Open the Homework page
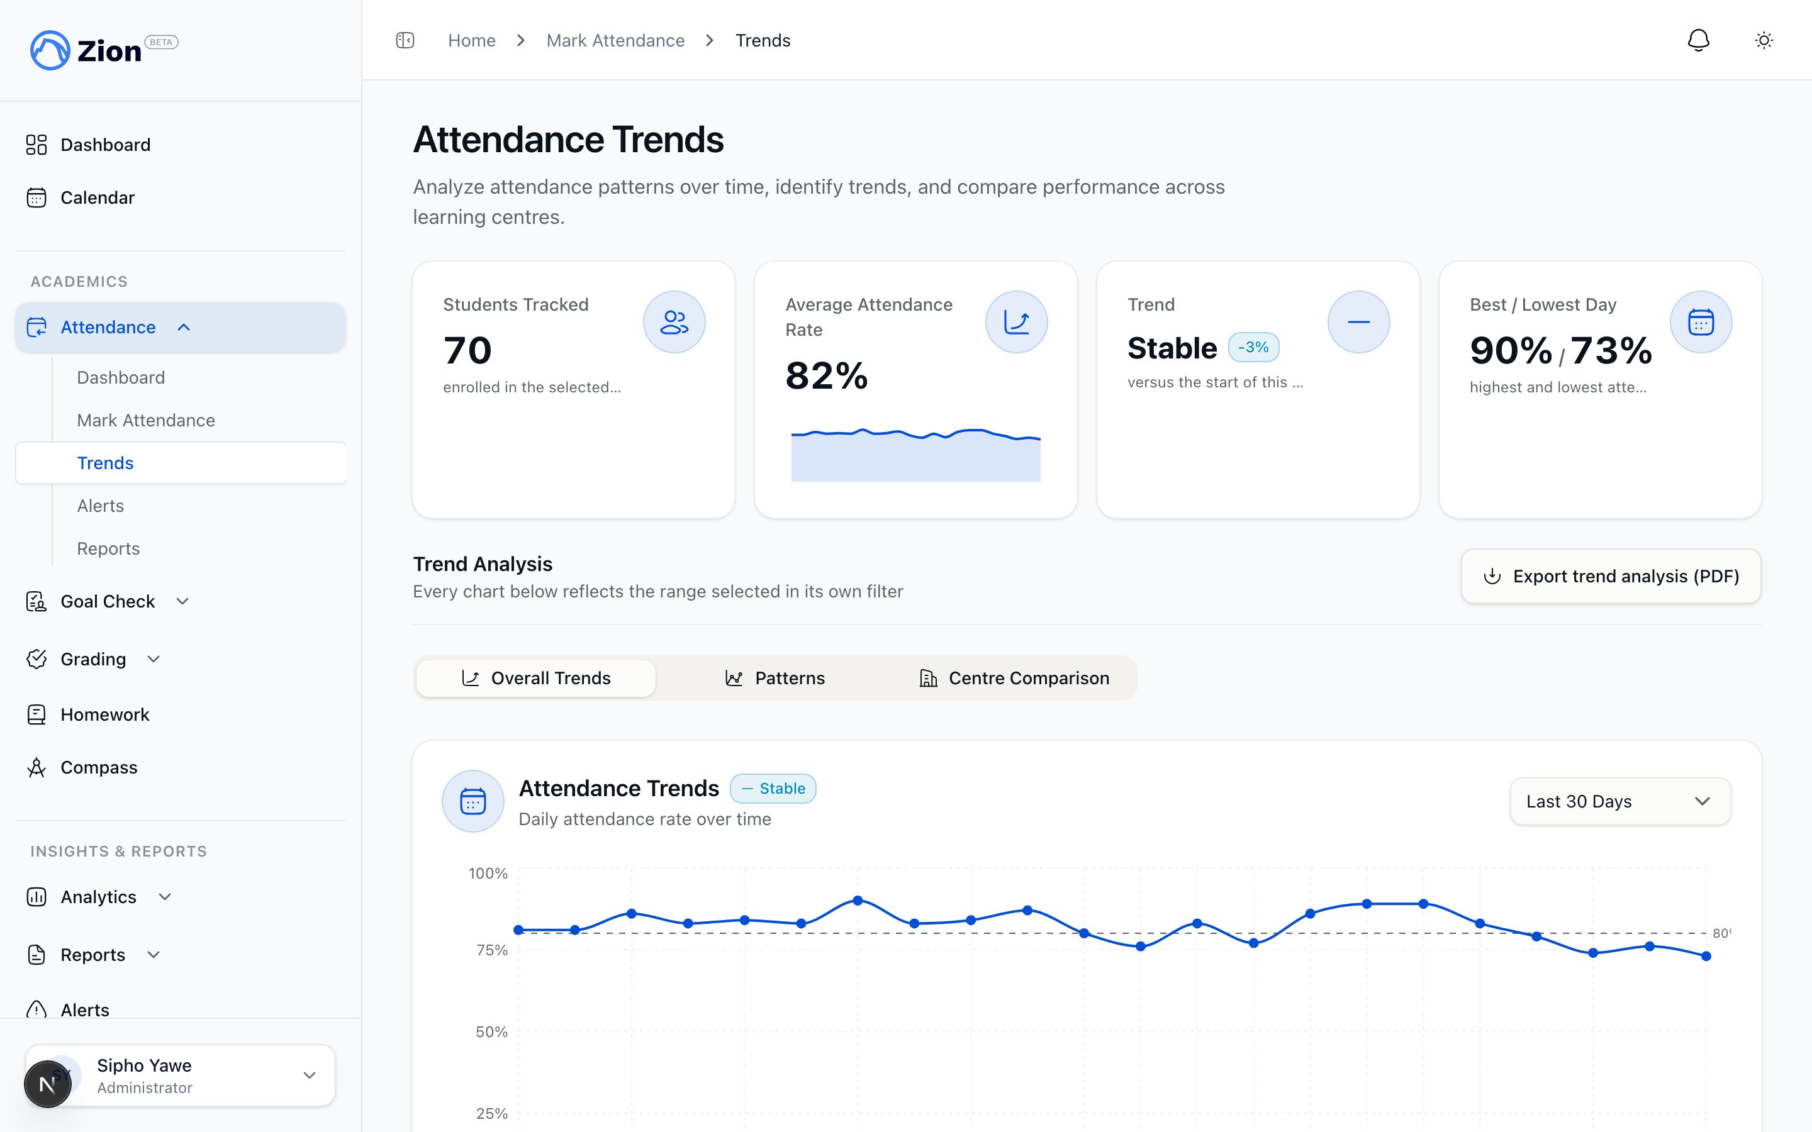The image size is (1812, 1132). click(181, 714)
